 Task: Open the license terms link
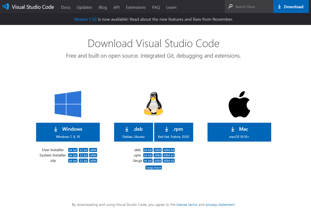coord(187,205)
